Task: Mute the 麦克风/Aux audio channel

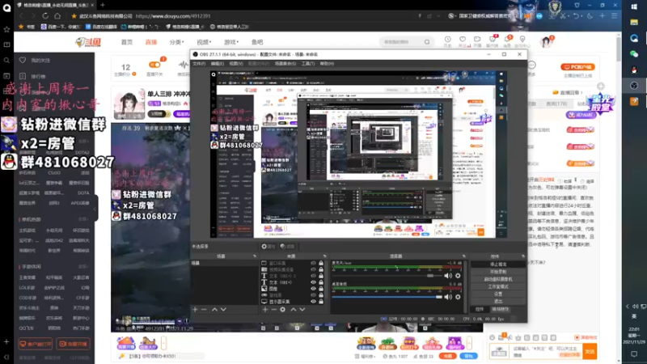Action: coord(448,275)
